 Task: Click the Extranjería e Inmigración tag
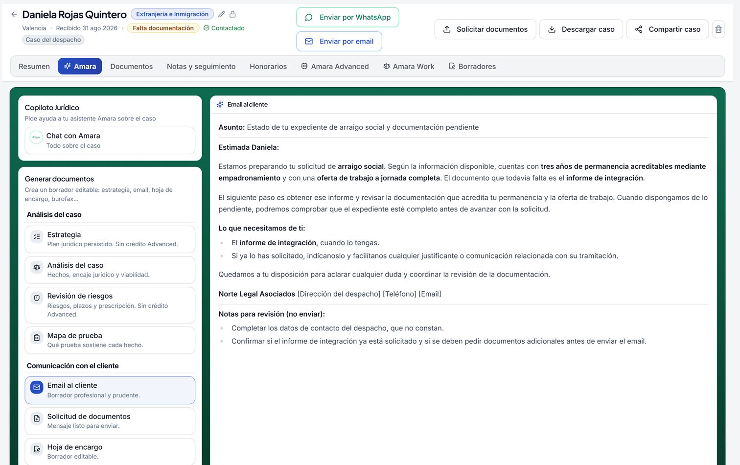pos(172,14)
